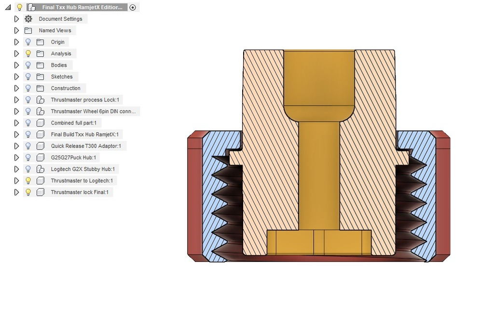Expand the Sketches folder

tap(16, 77)
